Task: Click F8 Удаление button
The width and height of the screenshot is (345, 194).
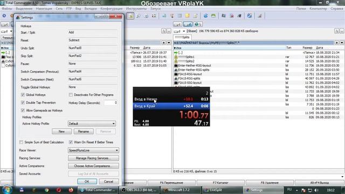Action: (270, 183)
